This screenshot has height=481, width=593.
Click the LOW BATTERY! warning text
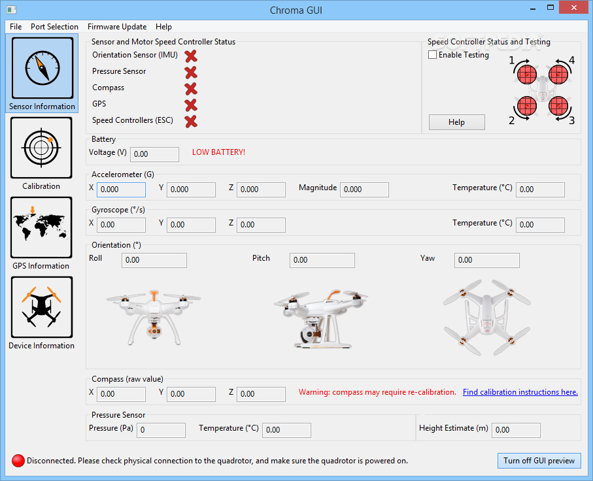218,152
